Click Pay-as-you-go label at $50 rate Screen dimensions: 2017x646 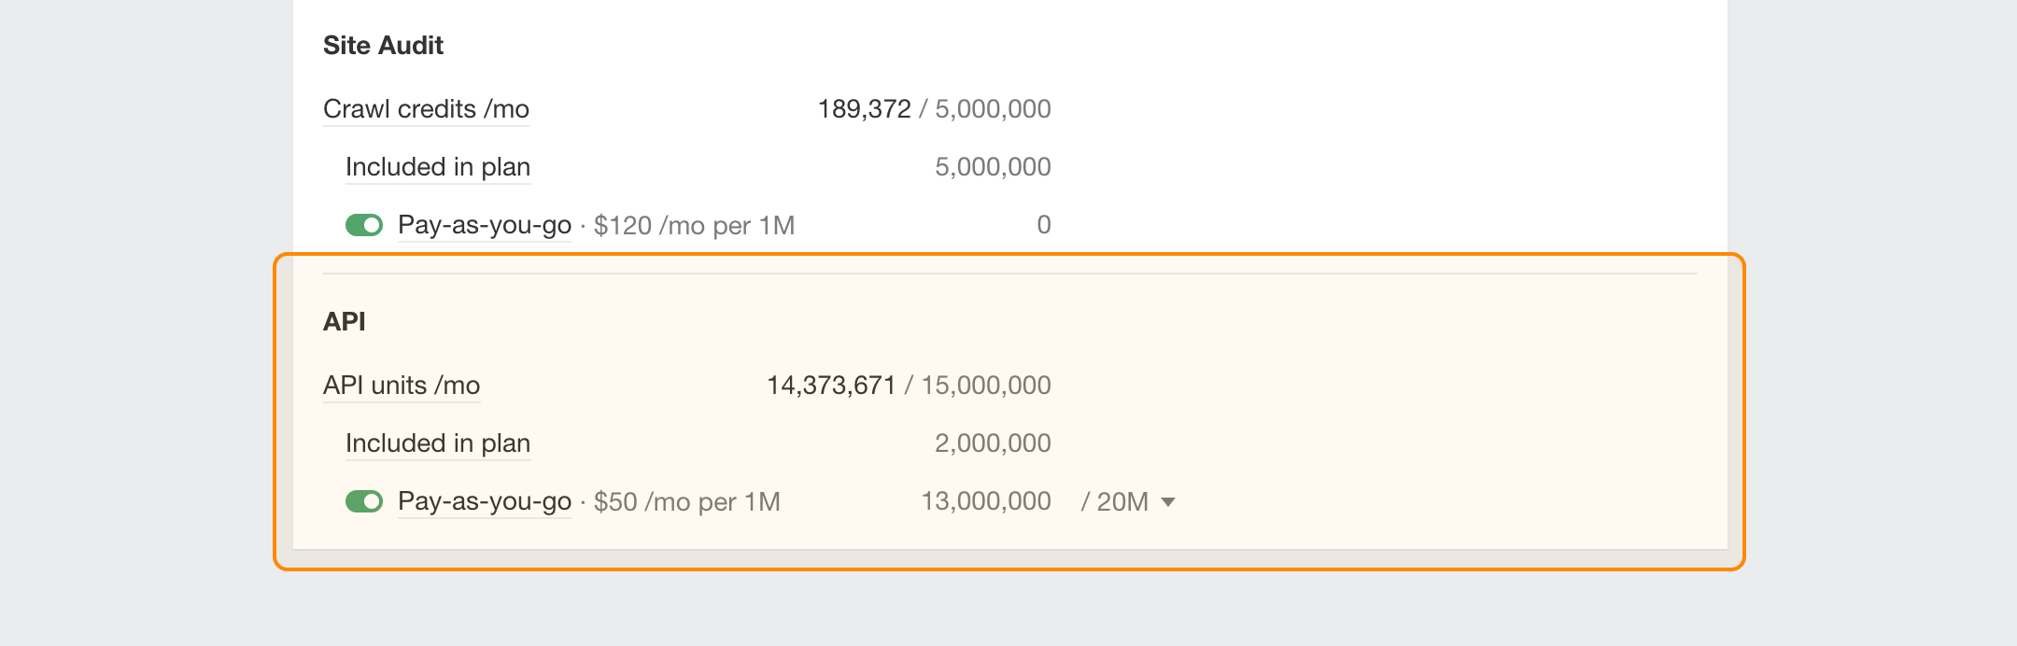point(485,501)
